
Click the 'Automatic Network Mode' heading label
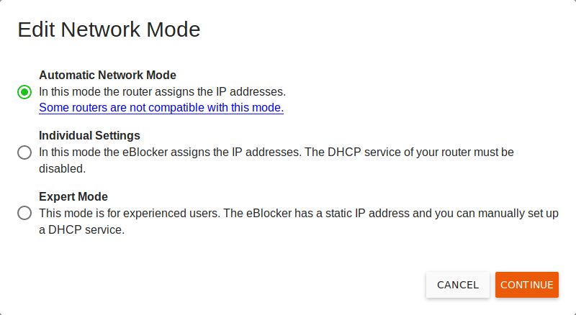click(x=107, y=75)
